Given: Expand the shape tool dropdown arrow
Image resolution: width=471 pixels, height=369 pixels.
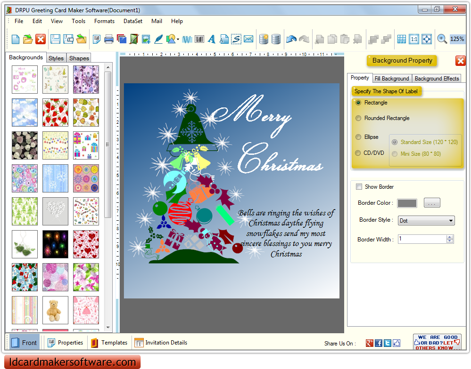Looking at the screenshot, I should pos(178,39).
